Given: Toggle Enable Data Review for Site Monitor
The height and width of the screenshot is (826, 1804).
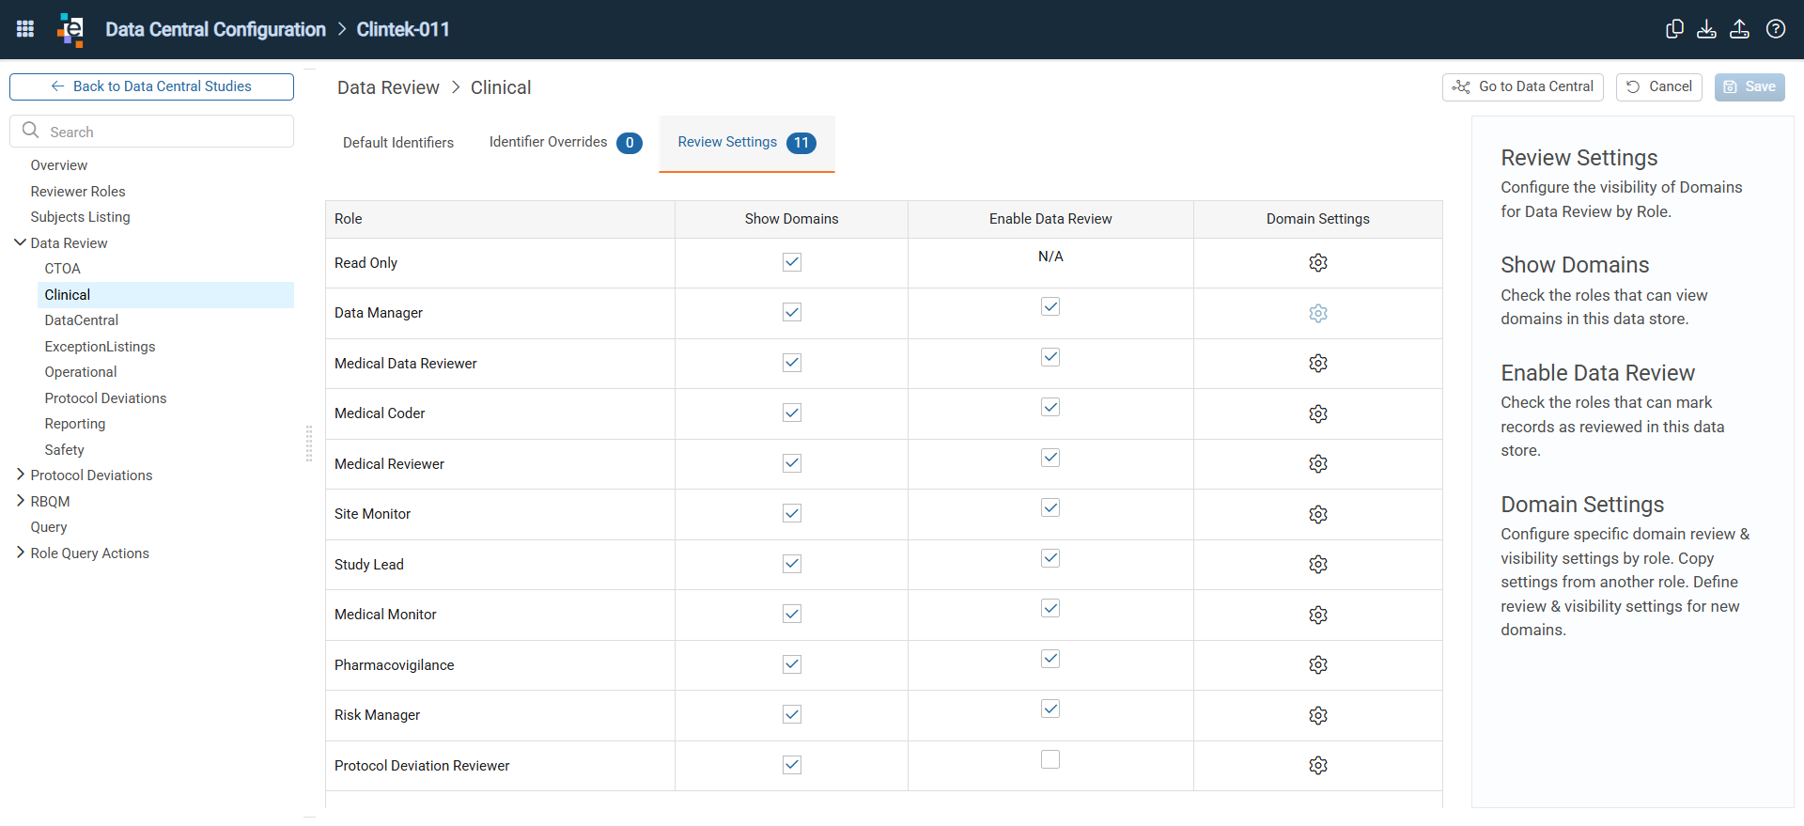Looking at the screenshot, I should point(1050,507).
